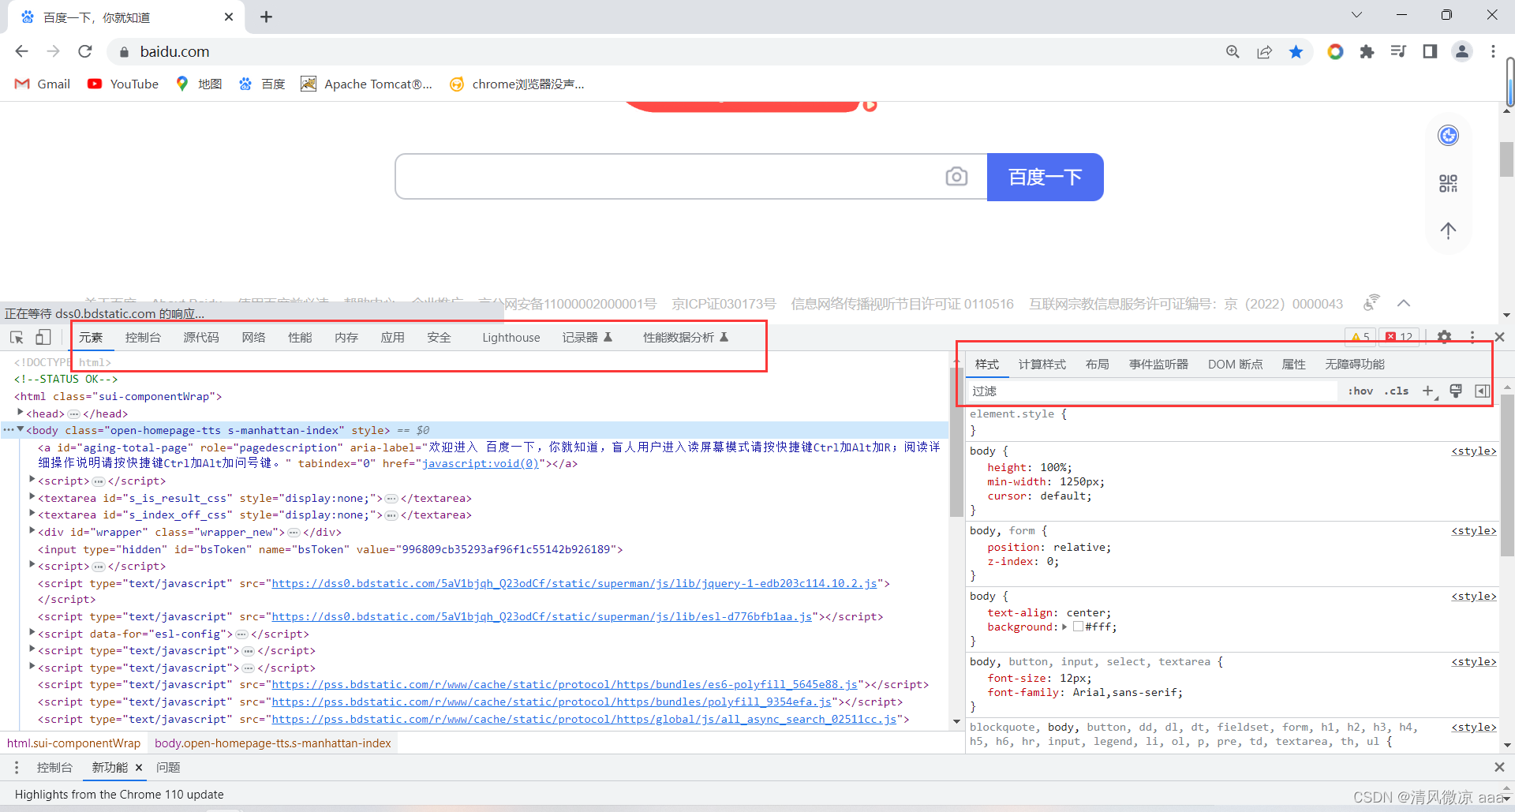Click the QR code icon on the page
This screenshot has width=1515, height=812.
tap(1448, 183)
